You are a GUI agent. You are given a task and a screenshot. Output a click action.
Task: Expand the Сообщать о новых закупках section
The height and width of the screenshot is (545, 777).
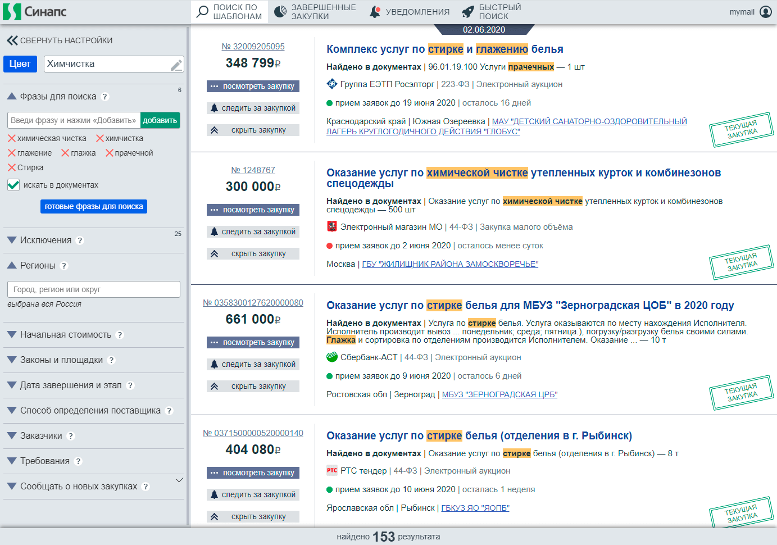pos(12,487)
